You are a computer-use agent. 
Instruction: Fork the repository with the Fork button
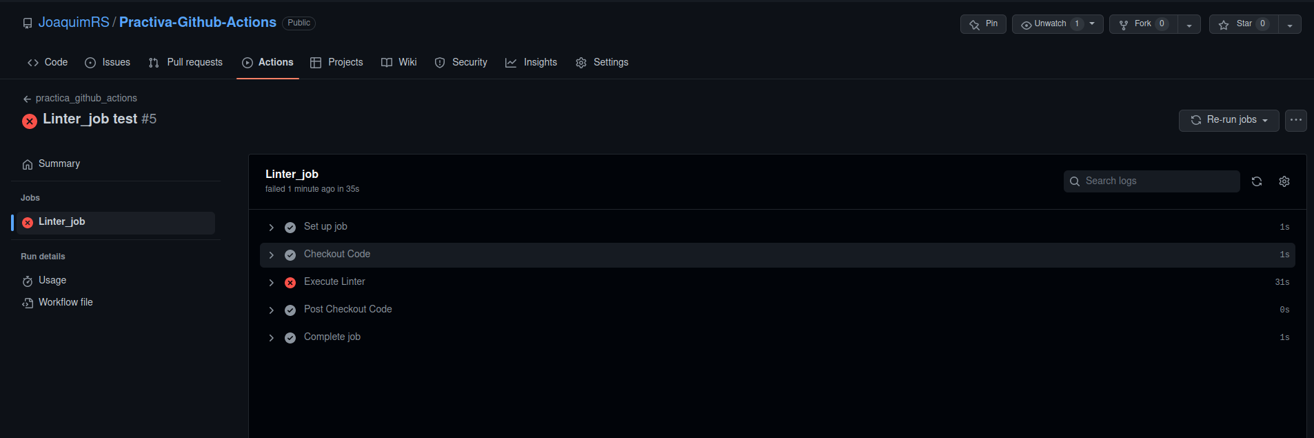pos(1143,24)
